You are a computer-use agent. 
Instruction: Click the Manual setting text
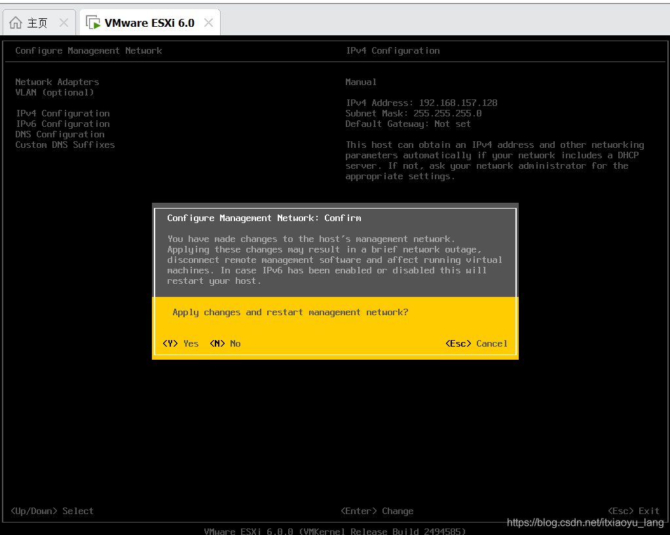click(x=361, y=82)
